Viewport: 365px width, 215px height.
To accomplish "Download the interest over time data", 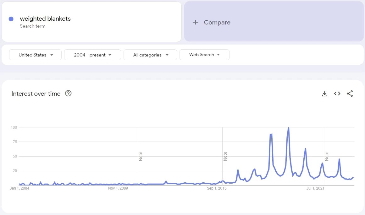I will tap(324, 94).
